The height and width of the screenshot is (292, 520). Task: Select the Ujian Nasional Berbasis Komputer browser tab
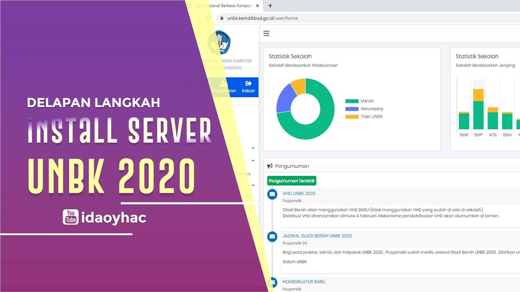click(223, 6)
